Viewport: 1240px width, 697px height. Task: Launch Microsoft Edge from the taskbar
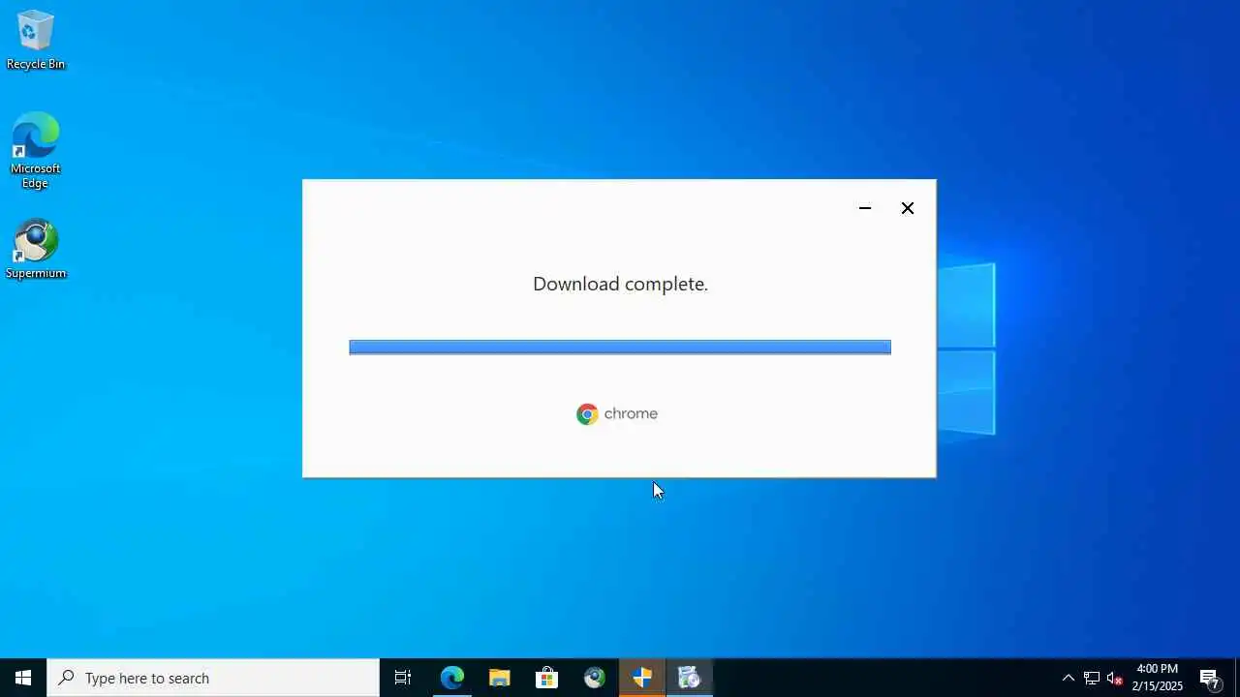pyautogui.click(x=452, y=678)
